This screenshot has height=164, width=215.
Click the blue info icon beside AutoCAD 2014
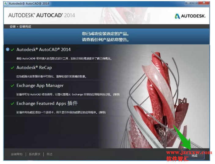(8, 49)
